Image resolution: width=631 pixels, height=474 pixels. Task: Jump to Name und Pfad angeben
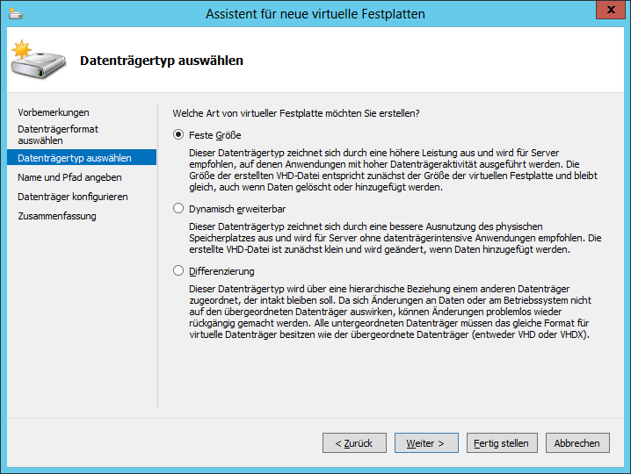[x=69, y=177]
